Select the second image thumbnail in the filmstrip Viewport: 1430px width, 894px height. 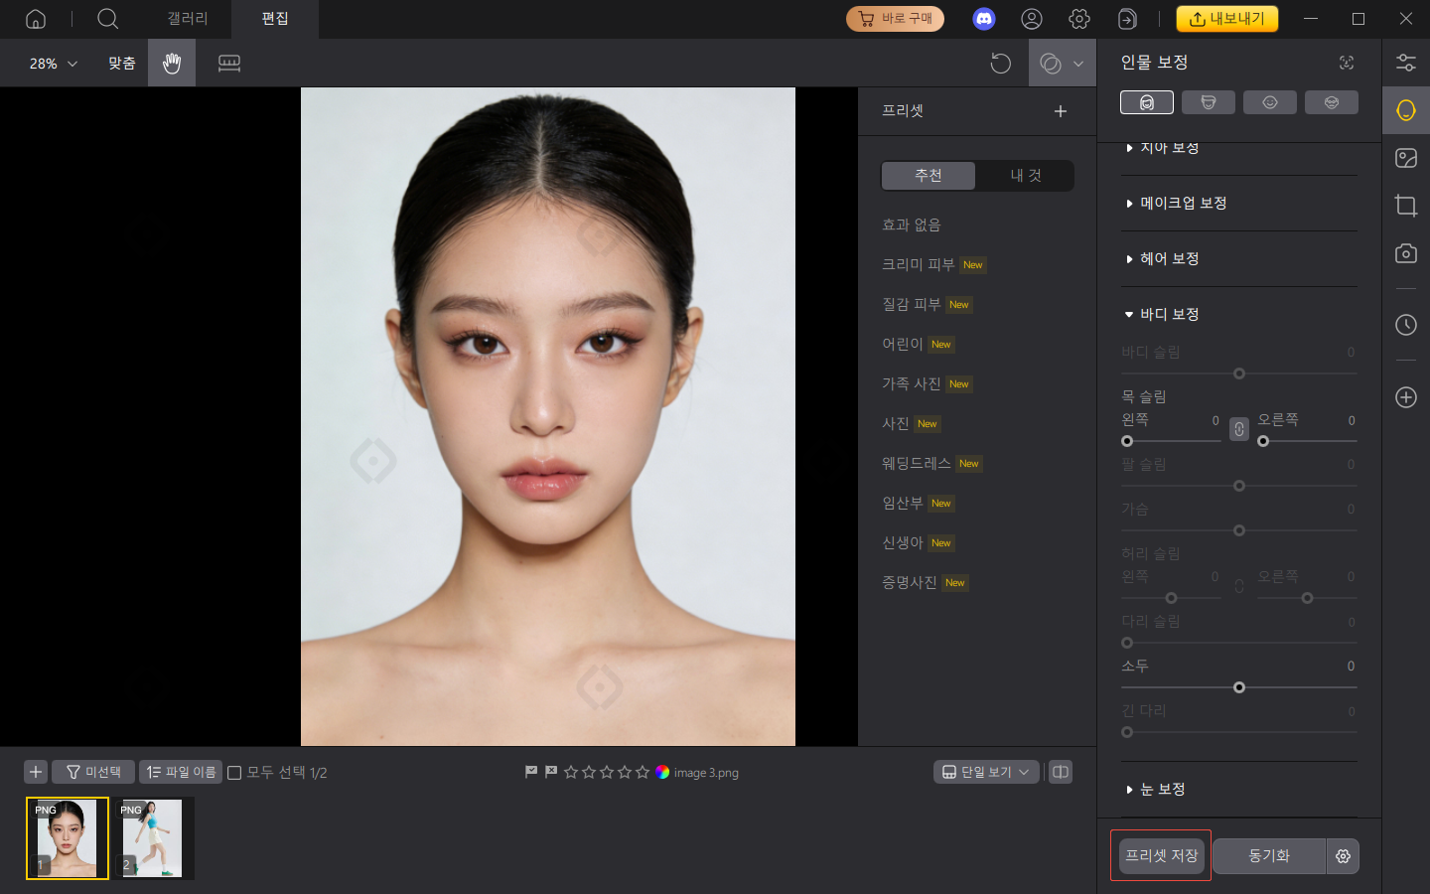pos(151,838)
